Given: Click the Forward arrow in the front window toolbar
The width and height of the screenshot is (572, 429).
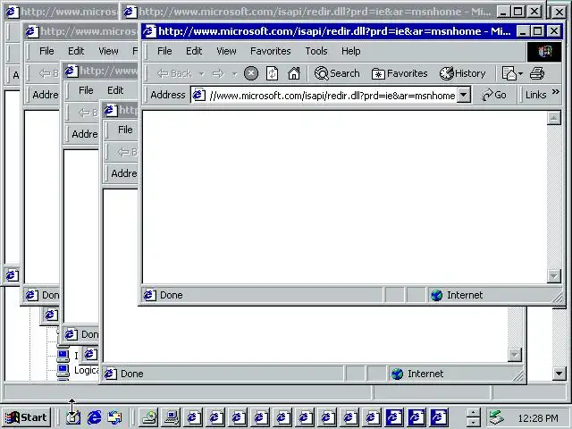Looking at the screenshot, I should [x=218, y=73].
